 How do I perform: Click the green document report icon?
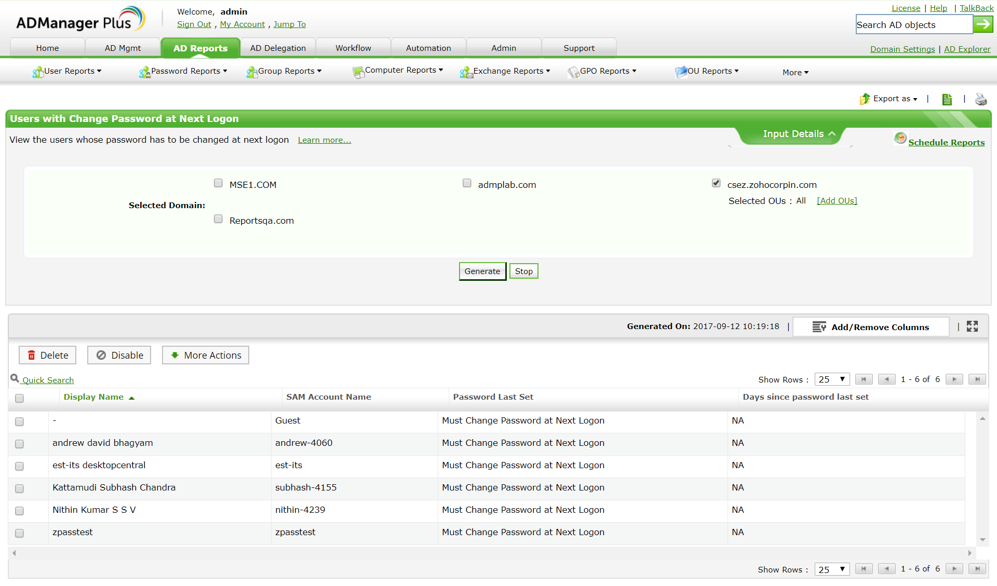tap(947, 99)
